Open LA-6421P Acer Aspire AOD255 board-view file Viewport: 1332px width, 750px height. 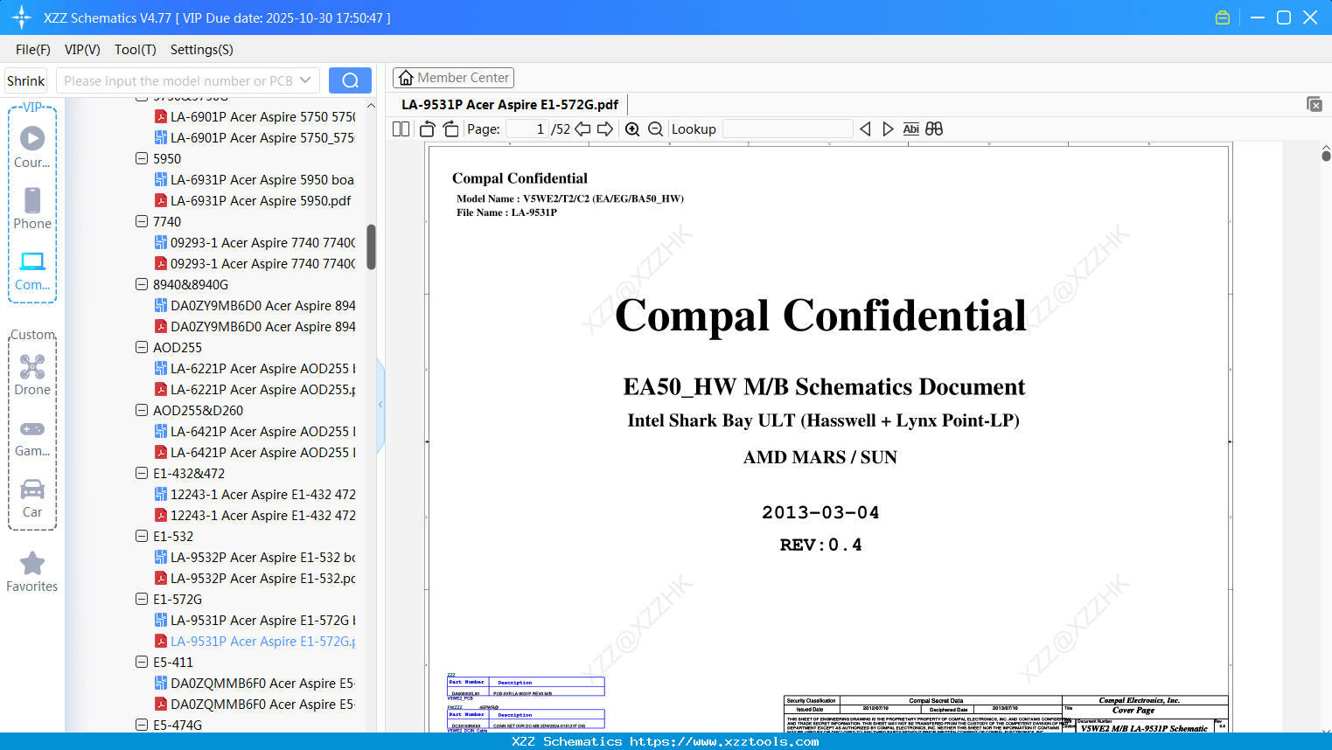click(255, 431)
